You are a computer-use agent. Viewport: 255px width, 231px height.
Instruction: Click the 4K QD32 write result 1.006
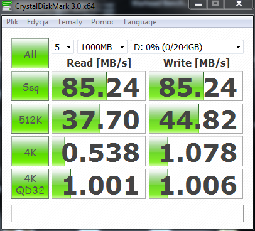pyautogui.click(x=196, y=184)
